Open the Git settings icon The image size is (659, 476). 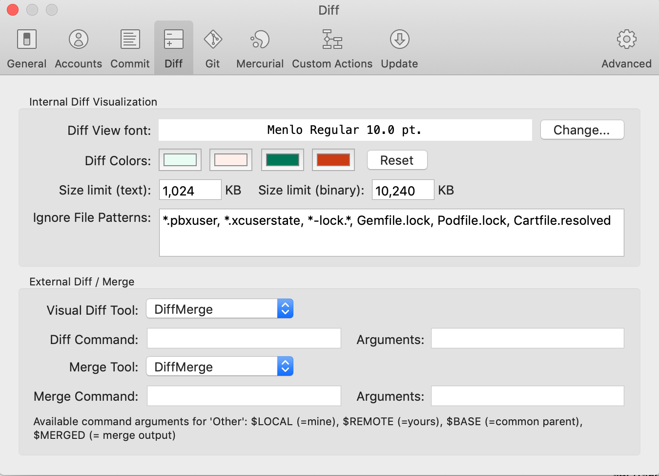[x=212, y=46]
